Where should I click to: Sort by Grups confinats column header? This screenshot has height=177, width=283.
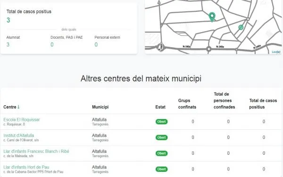point(187,104)
